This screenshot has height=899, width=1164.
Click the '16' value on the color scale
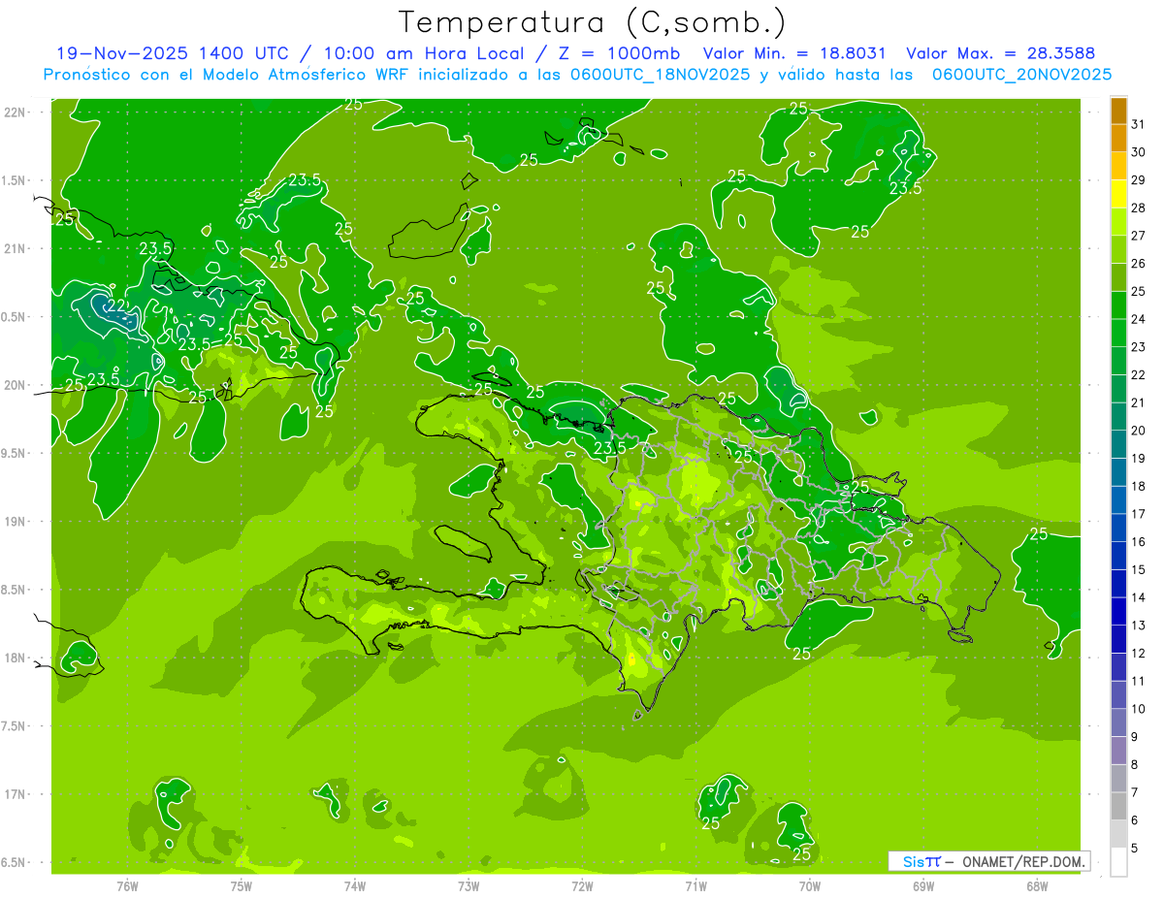(1139, 542)
